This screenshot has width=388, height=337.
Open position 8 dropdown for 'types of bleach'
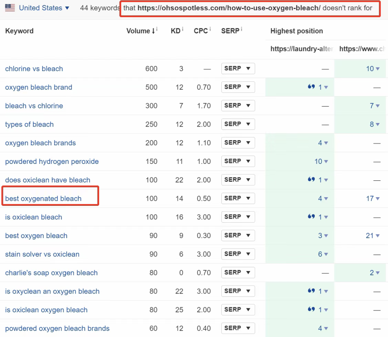click(x=374, y=124)
